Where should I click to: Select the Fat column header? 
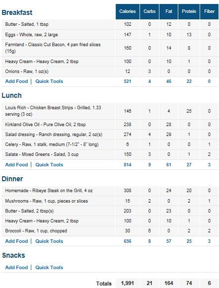(169, 11)
